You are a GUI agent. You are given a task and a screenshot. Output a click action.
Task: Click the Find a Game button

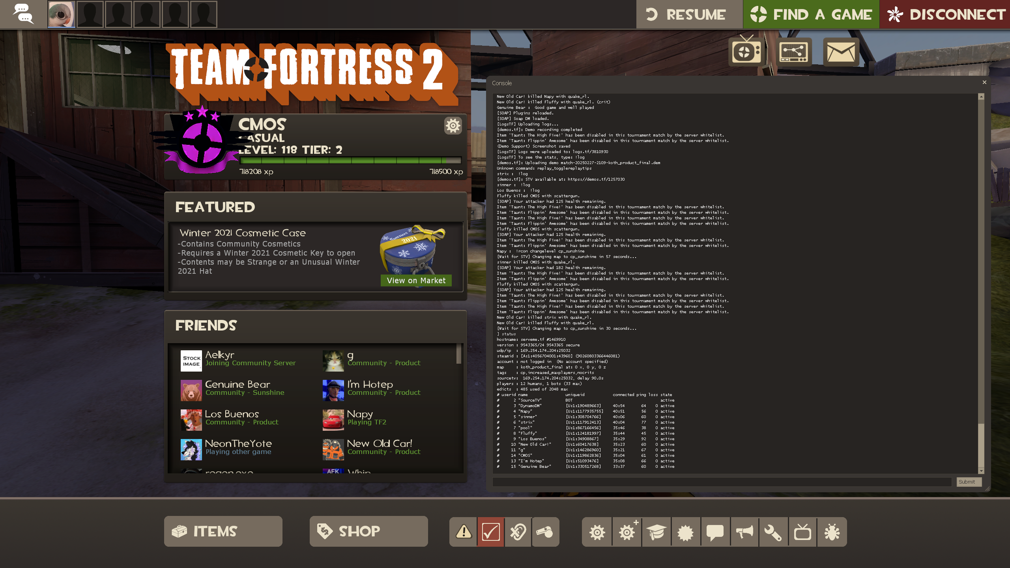tap(811, 15)
